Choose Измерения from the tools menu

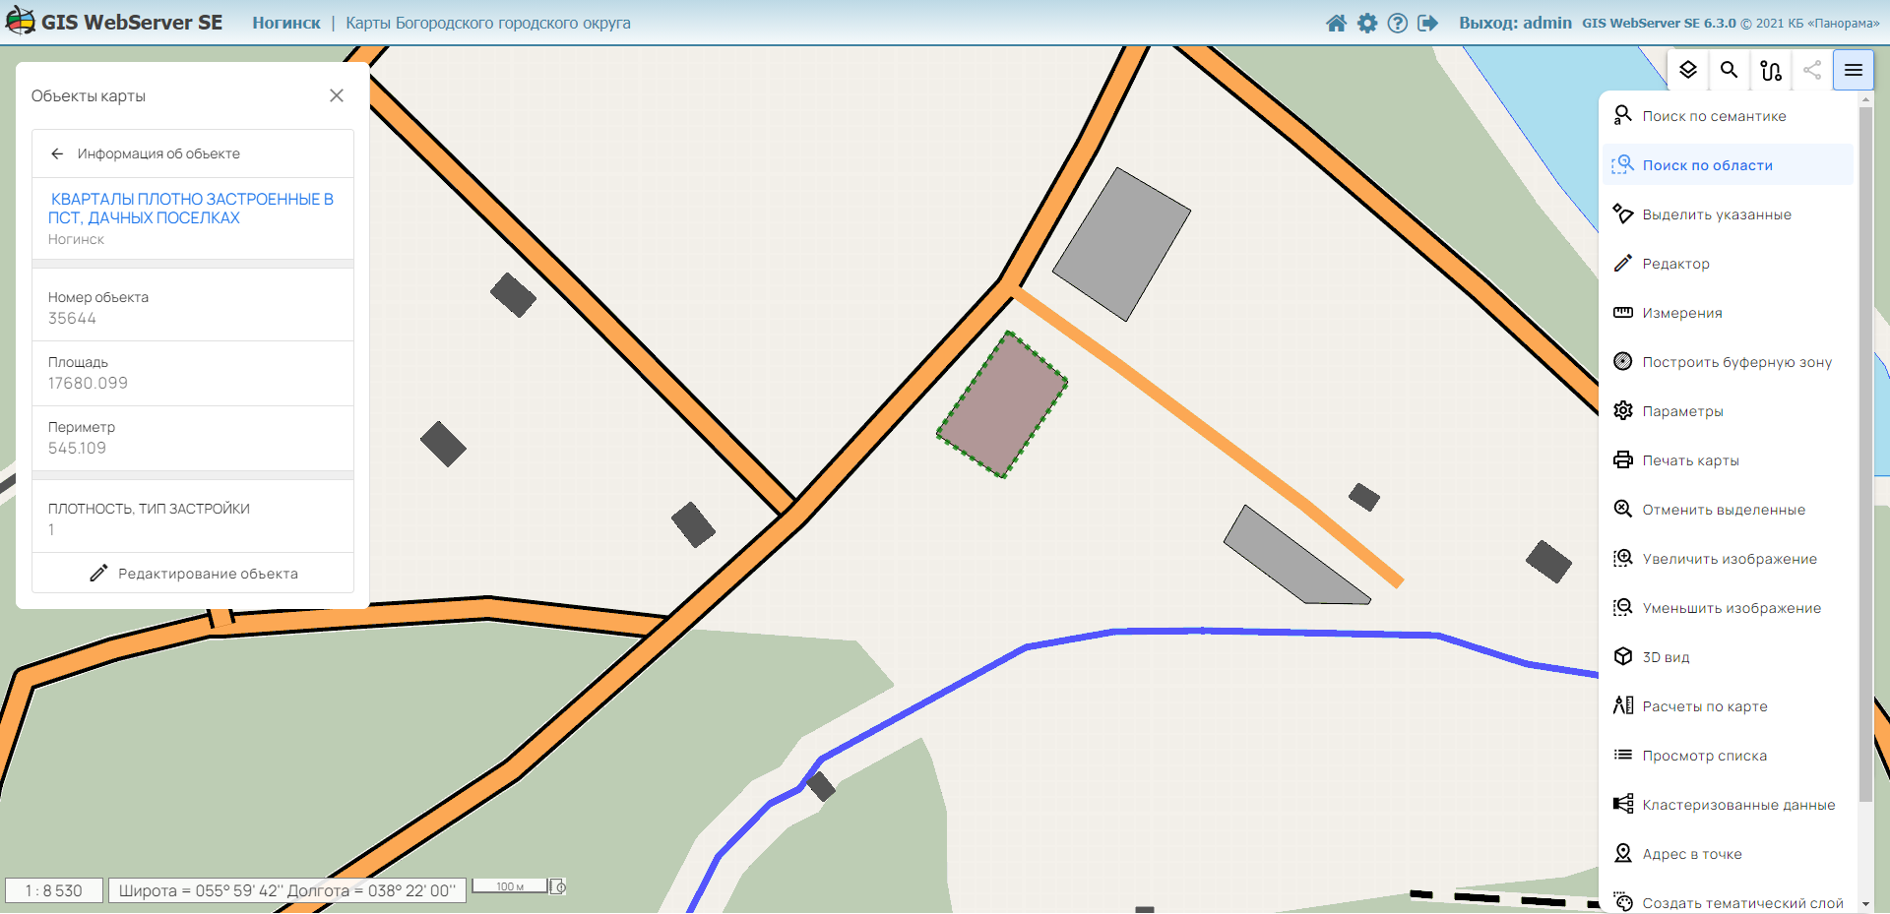click(x=1681, y=313)
